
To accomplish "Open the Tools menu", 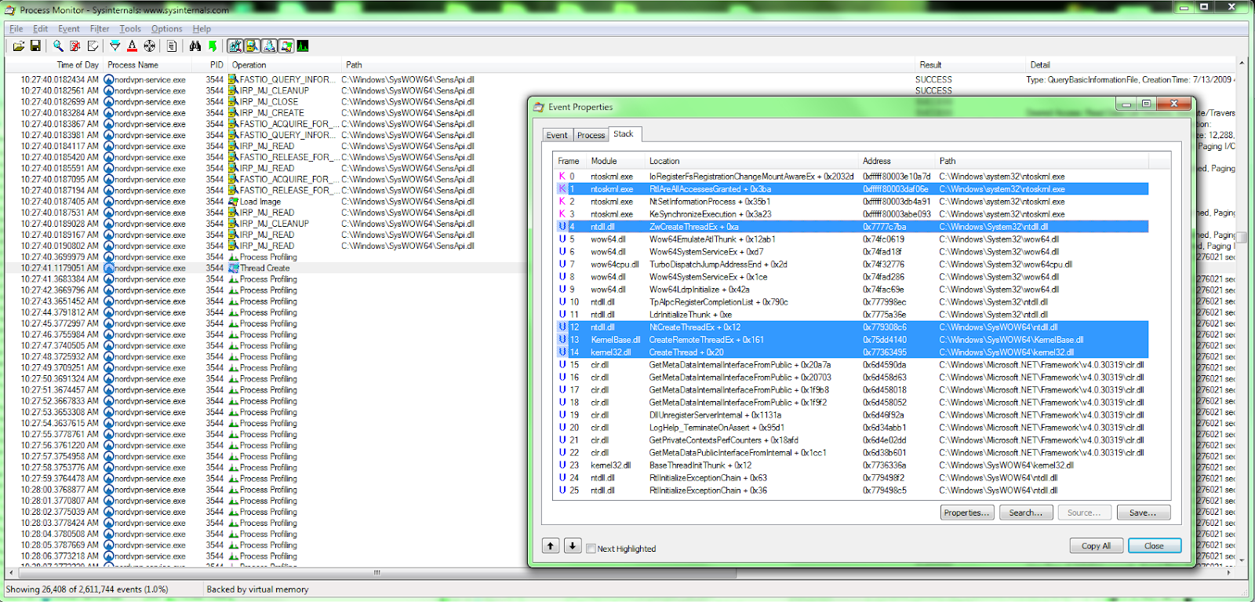I will click(130, 29).
